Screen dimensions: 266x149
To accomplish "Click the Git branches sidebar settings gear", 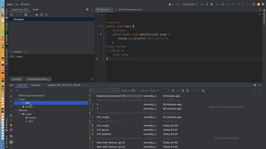I will point(11,136).
